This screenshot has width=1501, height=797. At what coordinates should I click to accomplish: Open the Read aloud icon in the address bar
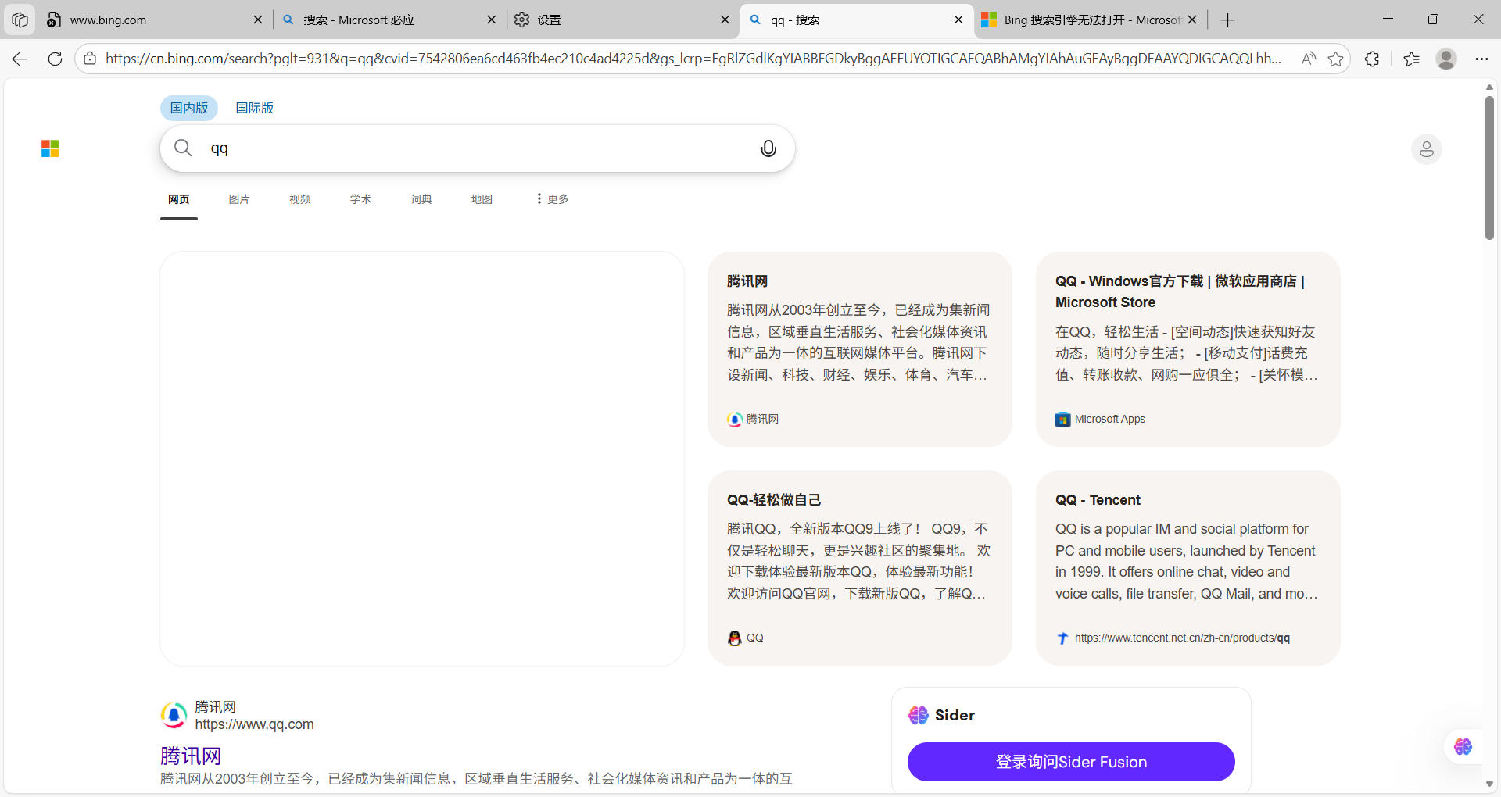(x=1308, y=59)
